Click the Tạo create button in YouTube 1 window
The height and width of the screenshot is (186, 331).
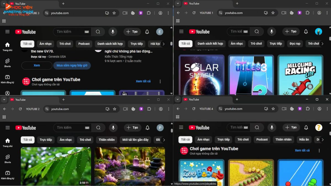291,31
